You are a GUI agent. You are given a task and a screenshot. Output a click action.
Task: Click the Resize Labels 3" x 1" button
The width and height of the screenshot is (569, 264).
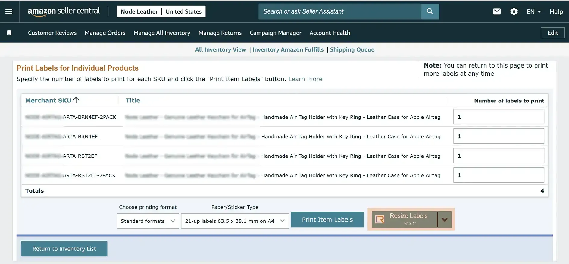tap(405, 219)
